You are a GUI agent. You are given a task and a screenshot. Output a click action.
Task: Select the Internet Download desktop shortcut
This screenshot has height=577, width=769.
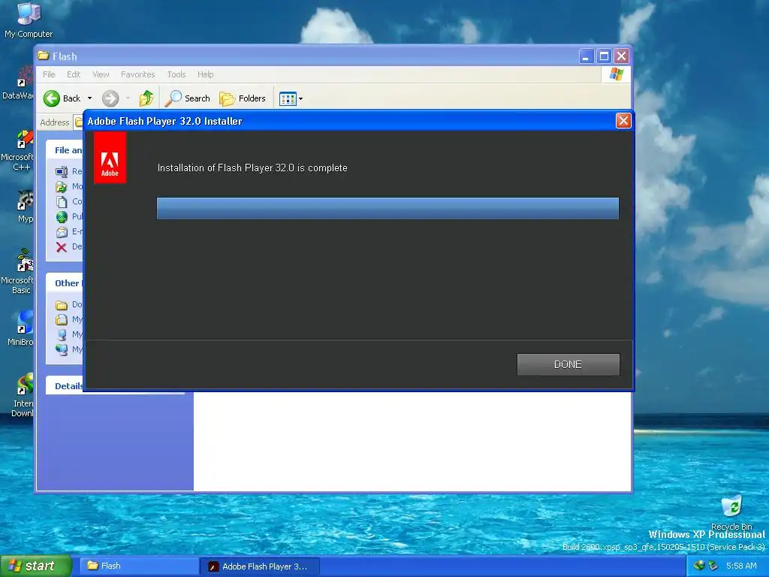(23, 395)
